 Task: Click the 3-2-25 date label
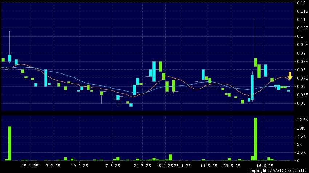(53, 166)
